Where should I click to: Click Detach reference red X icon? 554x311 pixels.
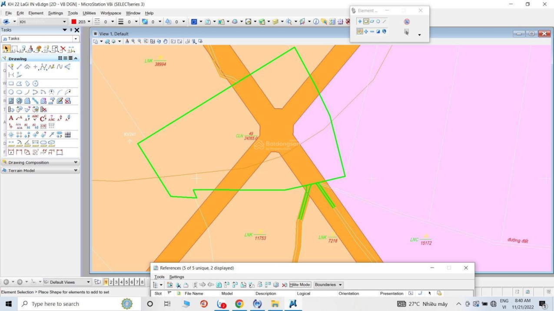[284, 285]
